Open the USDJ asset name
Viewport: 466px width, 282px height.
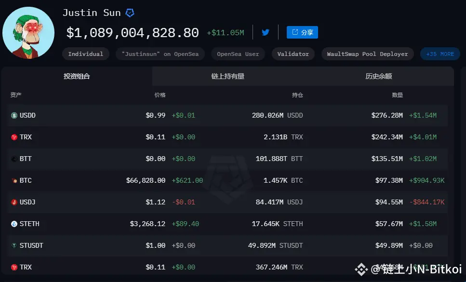[x=27, y=202]
